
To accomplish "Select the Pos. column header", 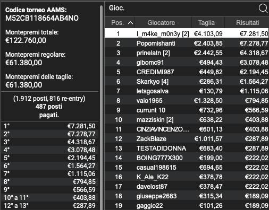I will click(x=120, y=23).
